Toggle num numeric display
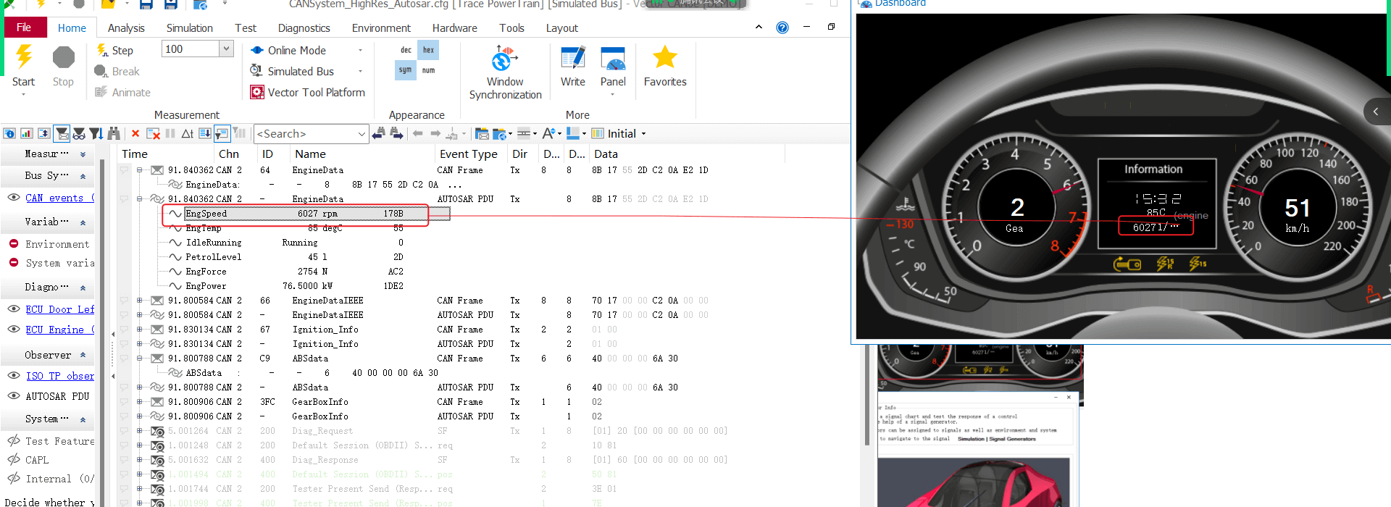The image size is (1391, 507). tap(428, 70)
